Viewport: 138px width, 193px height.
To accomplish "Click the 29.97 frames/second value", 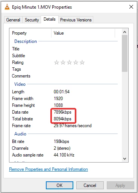I will [73, 126].
